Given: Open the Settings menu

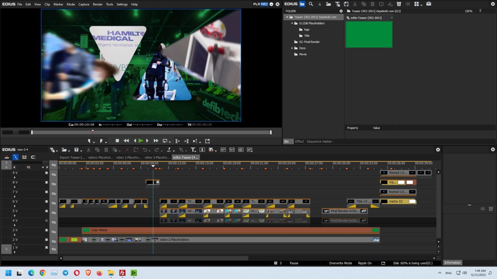Looking at the screenshot, I should pyautogui.click(x=122, y=4).
